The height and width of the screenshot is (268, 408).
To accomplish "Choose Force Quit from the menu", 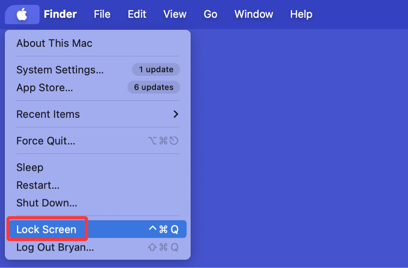I will pos(98,141).
